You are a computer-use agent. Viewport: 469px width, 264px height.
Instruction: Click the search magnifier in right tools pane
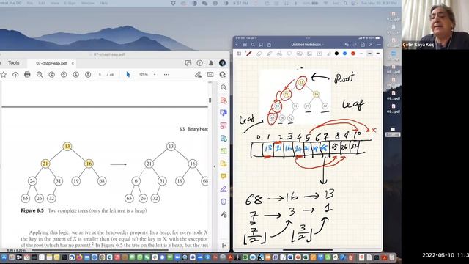[224, 87]
